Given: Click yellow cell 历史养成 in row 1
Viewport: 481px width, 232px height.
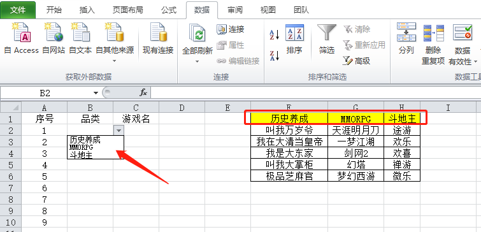Looking at the screenshot, I should click(x=289, y=119).
